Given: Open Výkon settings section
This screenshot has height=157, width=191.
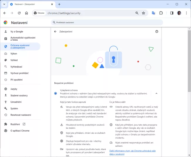Looking at the screenshot, I should click(x=14, y=54).
